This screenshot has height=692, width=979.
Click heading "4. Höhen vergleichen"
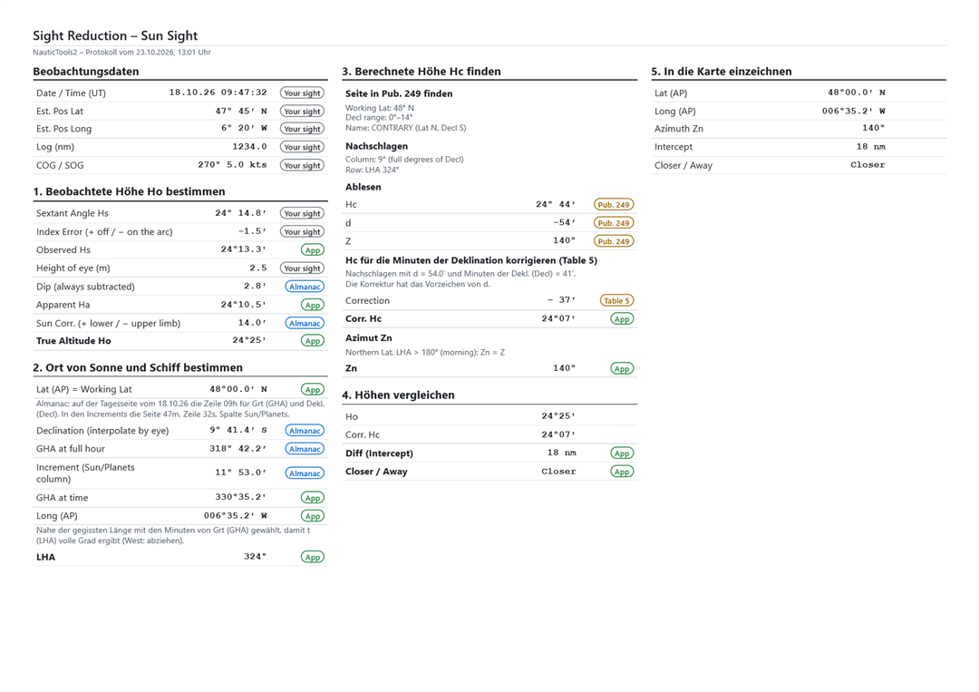[398, 395]
